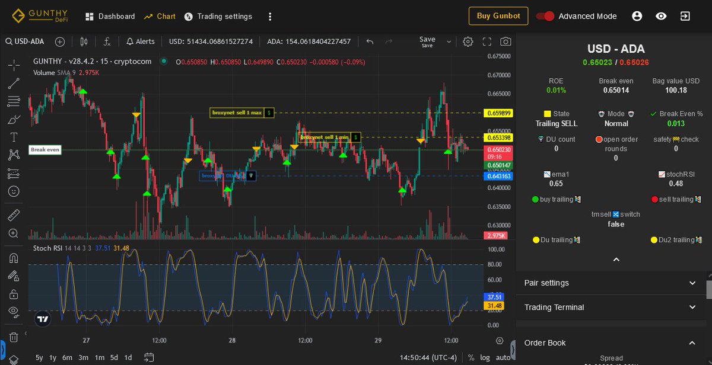
Task: Open the Trading settings tab
Action: click(x=218, y=16)
